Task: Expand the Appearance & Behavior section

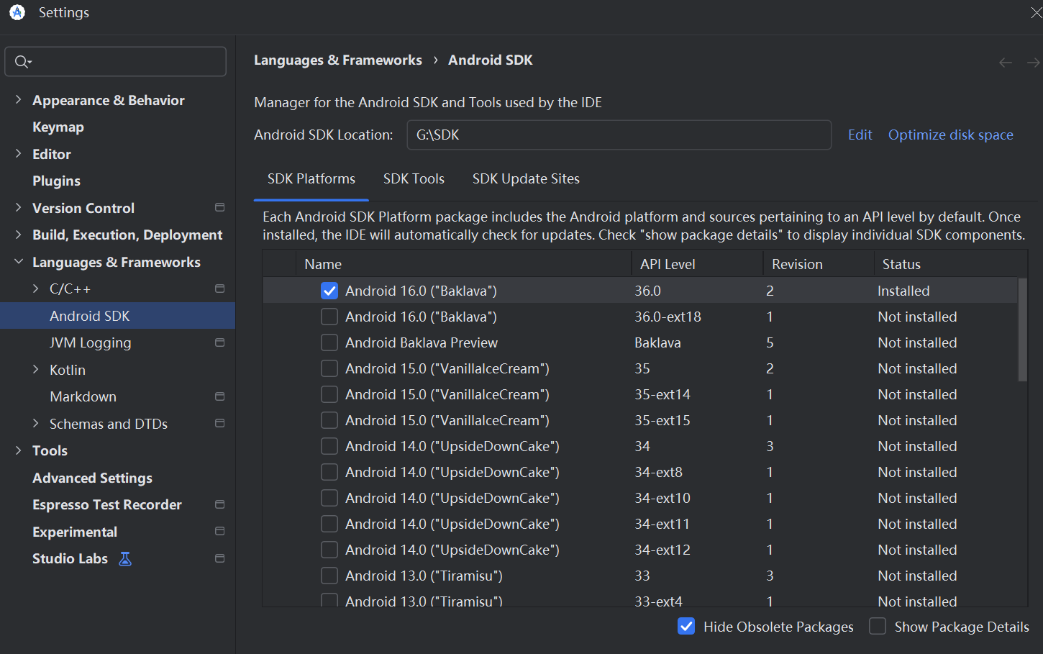Action: tap(17, 100)
